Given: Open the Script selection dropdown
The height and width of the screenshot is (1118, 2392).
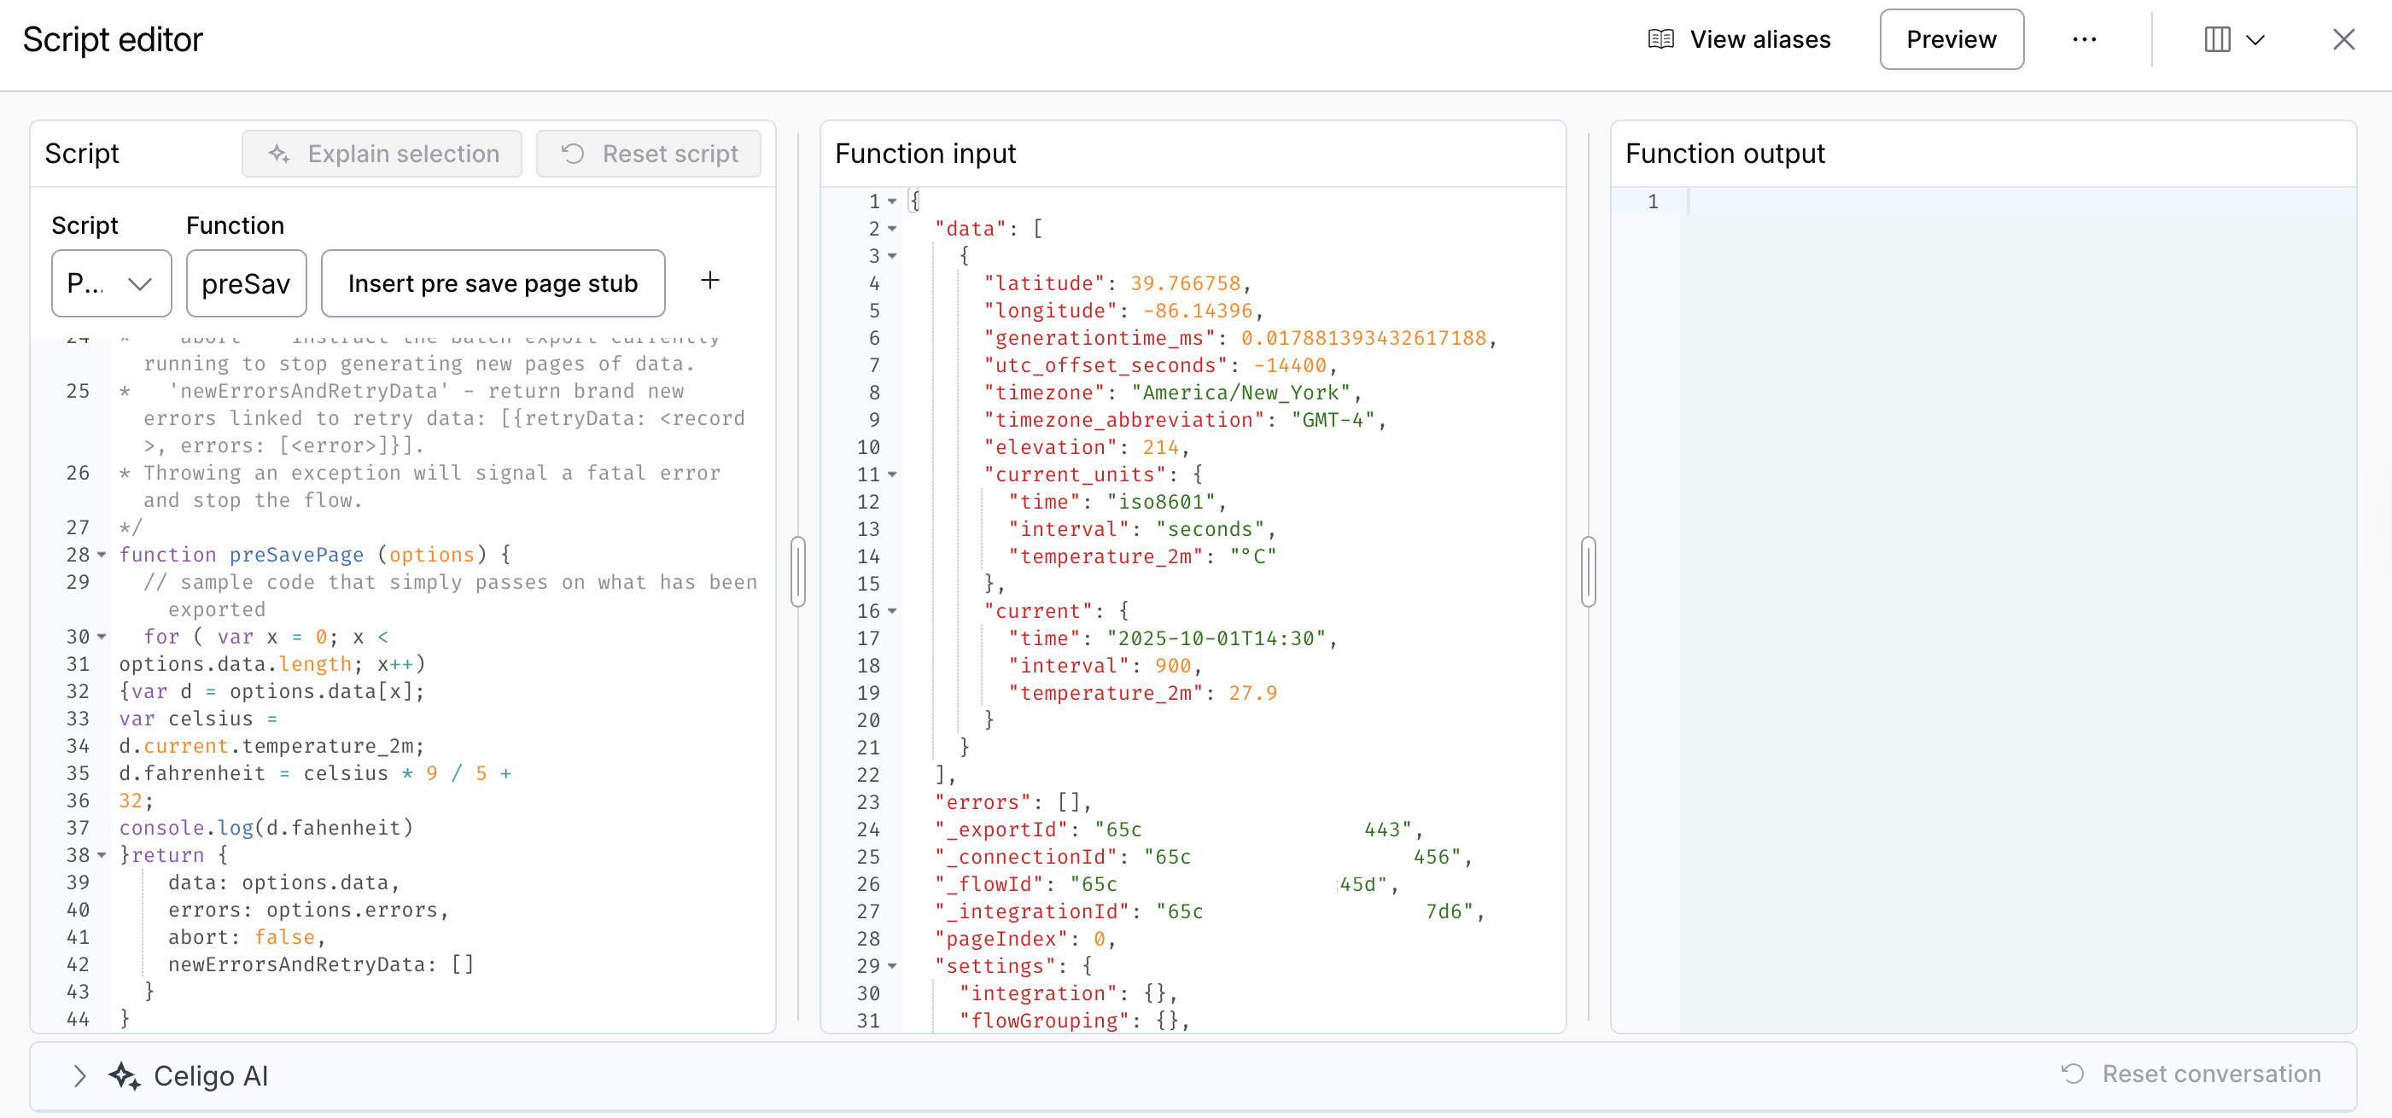Looking at the screenshot, I should (112, 283).
